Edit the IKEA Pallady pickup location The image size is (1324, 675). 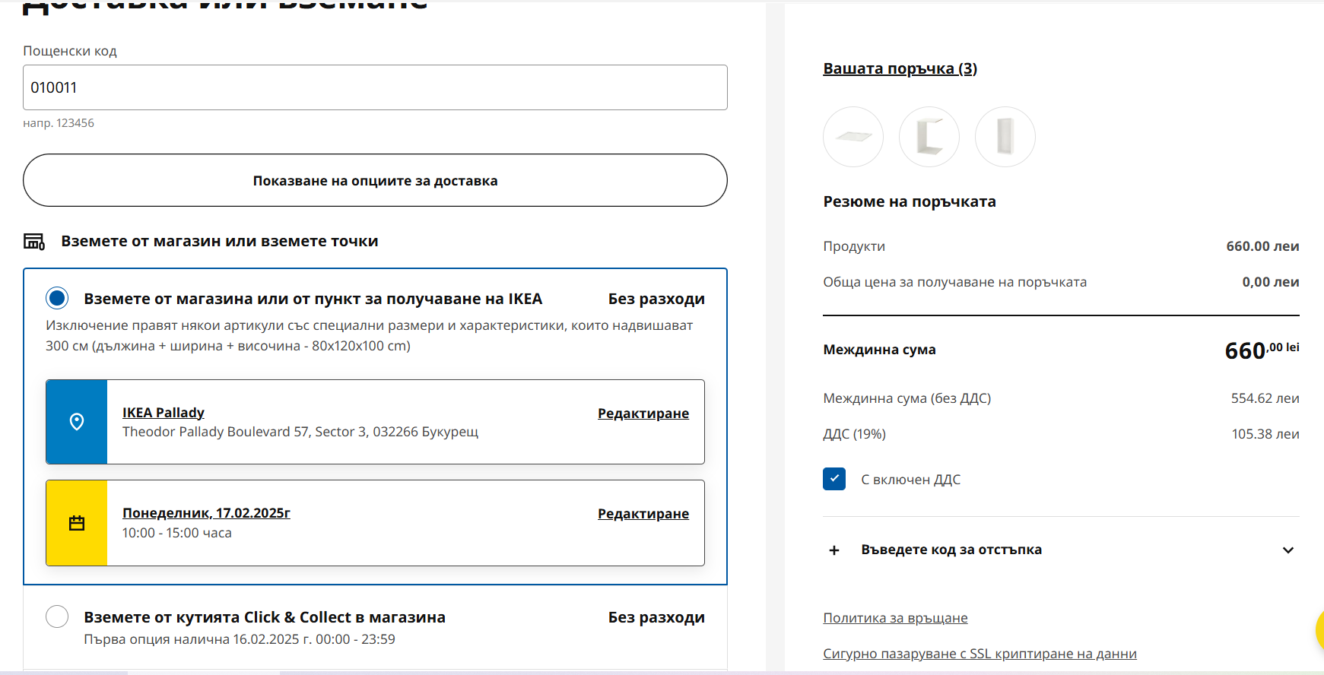click(x=643, y=414)
